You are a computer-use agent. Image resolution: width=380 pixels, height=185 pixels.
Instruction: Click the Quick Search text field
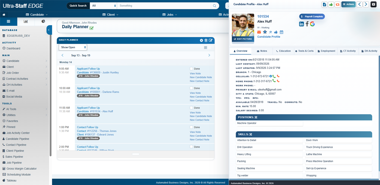(164, 6)
